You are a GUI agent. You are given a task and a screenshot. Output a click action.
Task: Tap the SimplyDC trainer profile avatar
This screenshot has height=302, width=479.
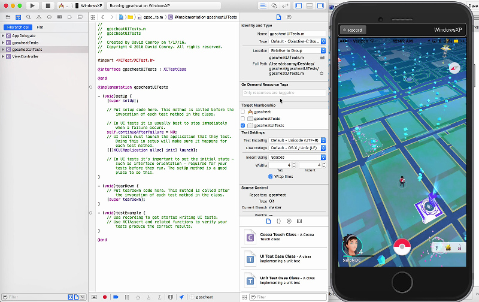click(x=351, y=246)
